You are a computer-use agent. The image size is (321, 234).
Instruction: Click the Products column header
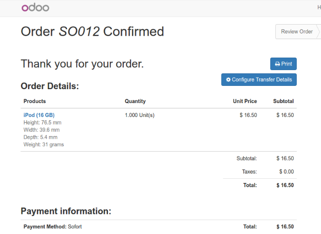click(34, 101)
